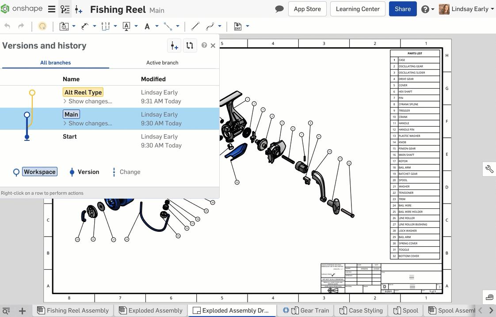
Task: Open the versions and history panel icon
Action: point(65,9)
